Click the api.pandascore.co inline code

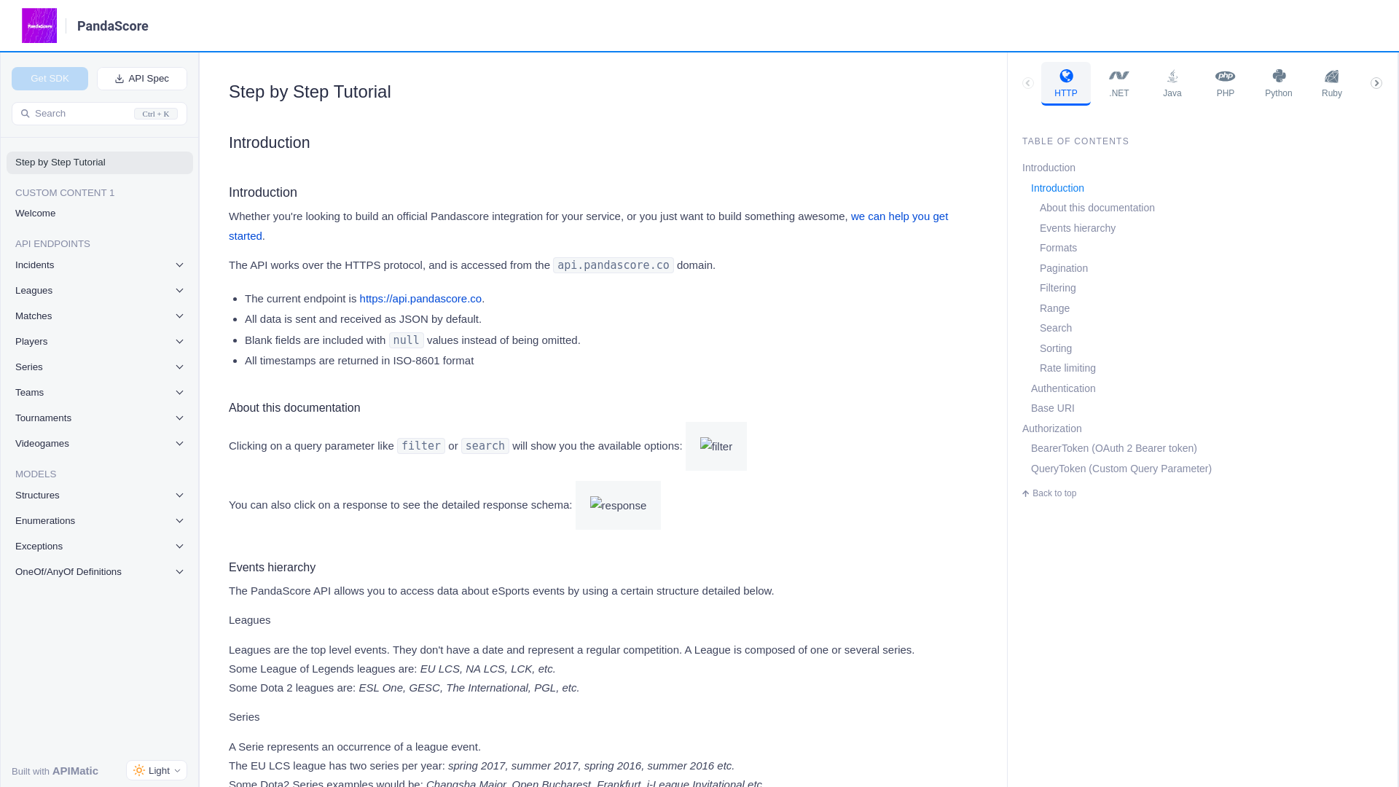click(x=614, y=265)
